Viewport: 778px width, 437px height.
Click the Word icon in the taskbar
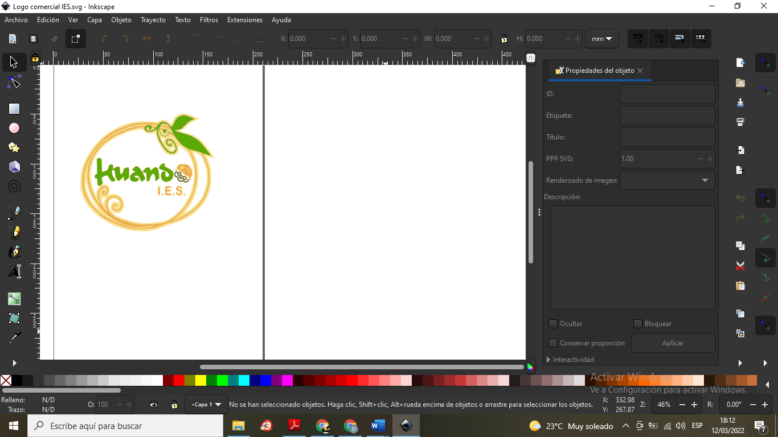(x=378, y=426)
